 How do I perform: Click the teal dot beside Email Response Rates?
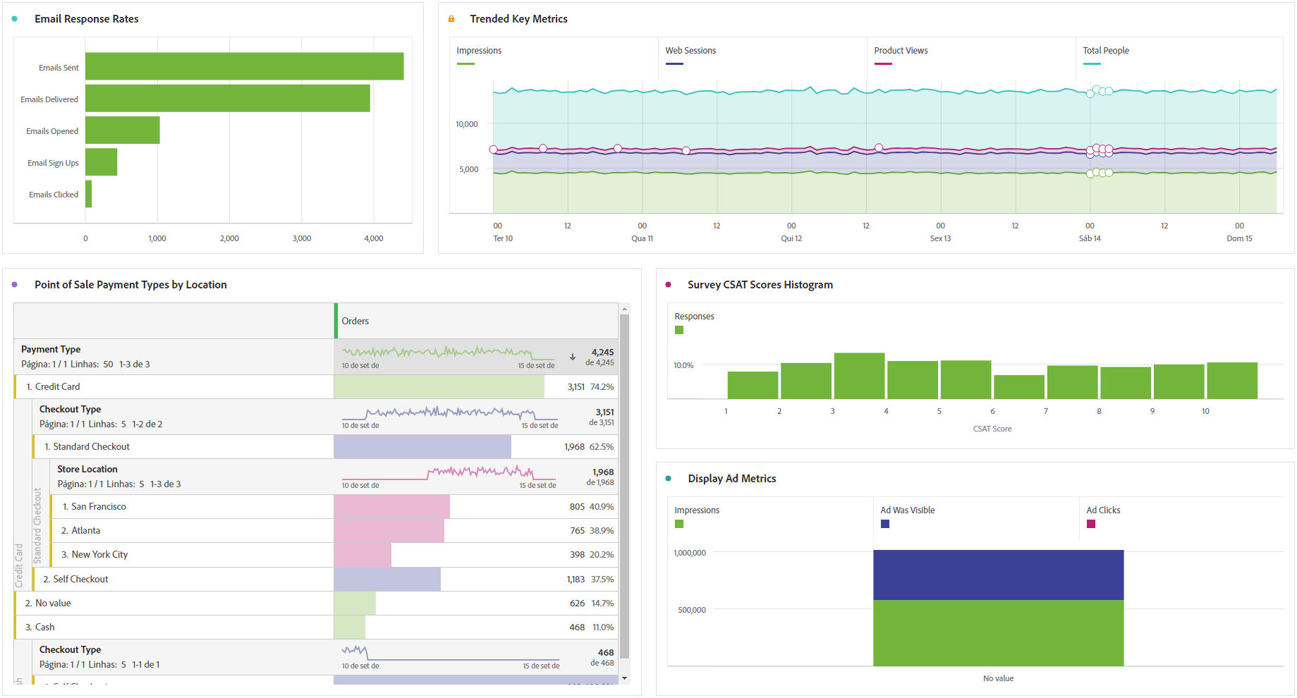(x=15, y=19)
